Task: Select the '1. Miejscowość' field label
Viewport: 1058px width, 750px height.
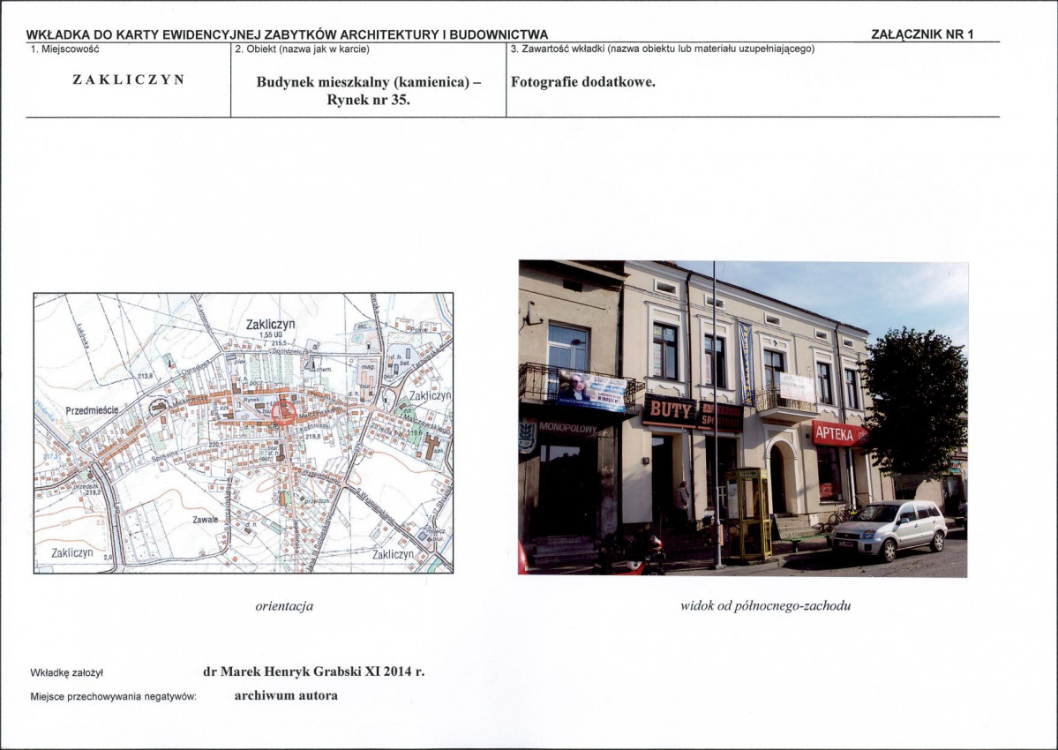Action: tap(64, 49)
